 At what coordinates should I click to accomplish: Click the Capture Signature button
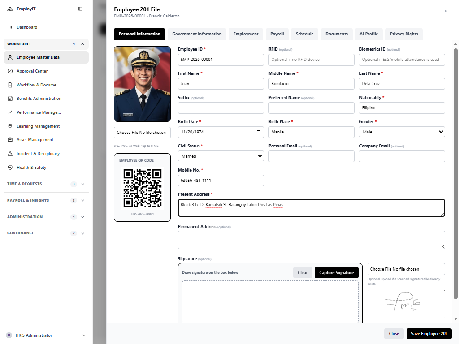point(337,273)
